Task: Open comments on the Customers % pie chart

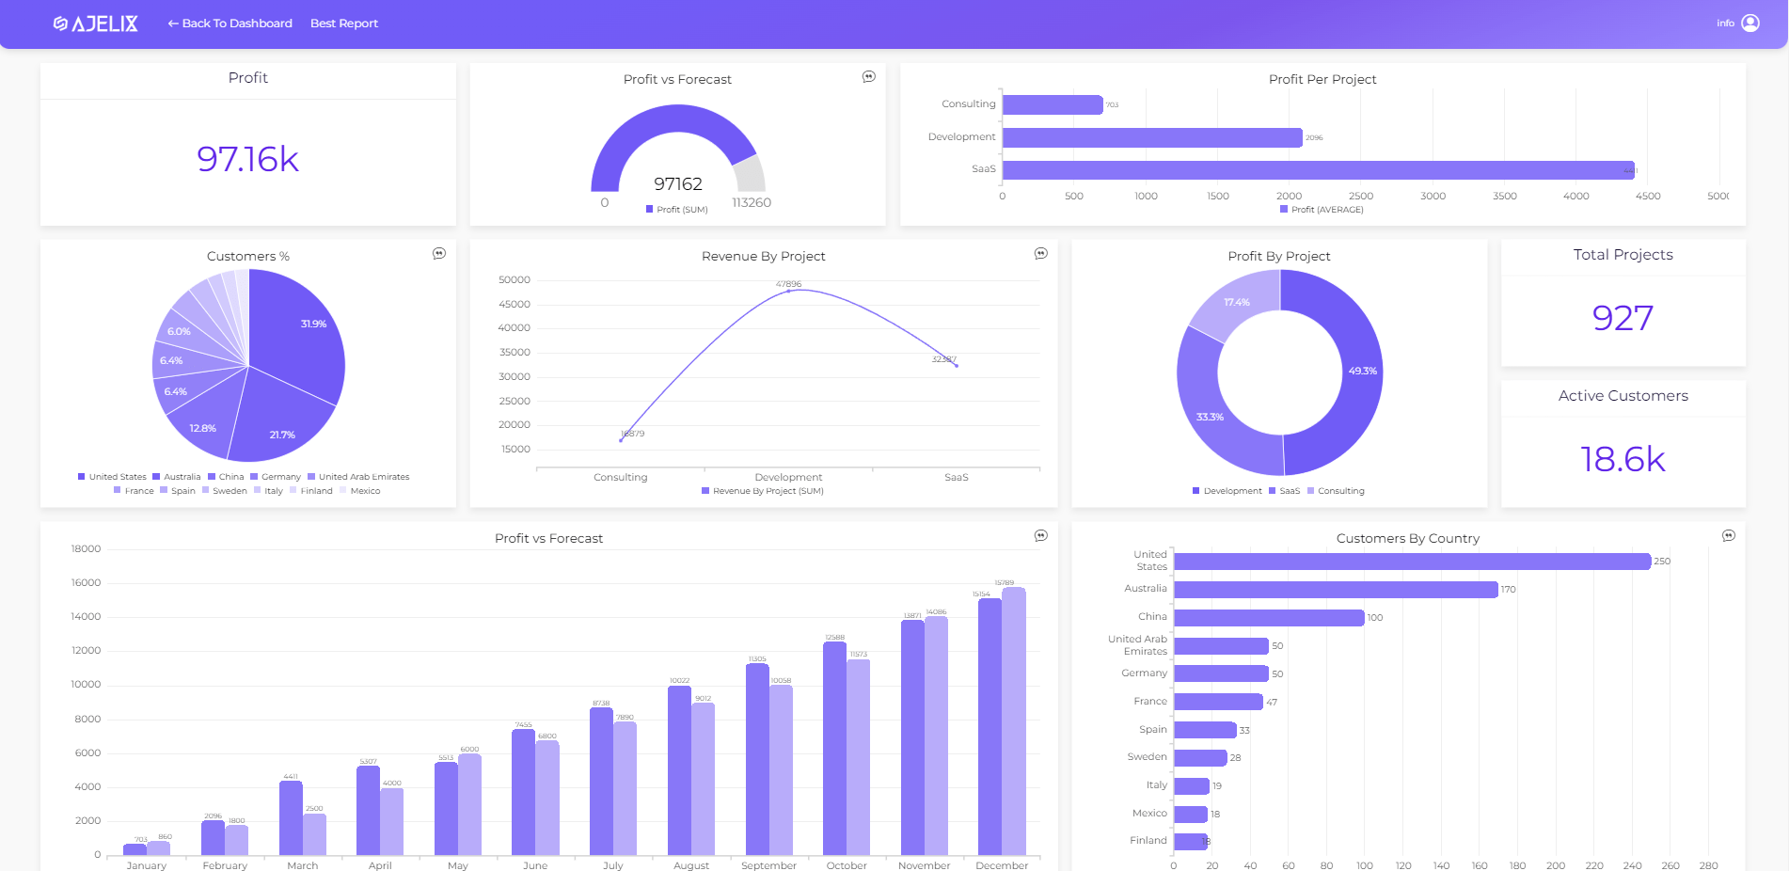Action: click(438, 253)
